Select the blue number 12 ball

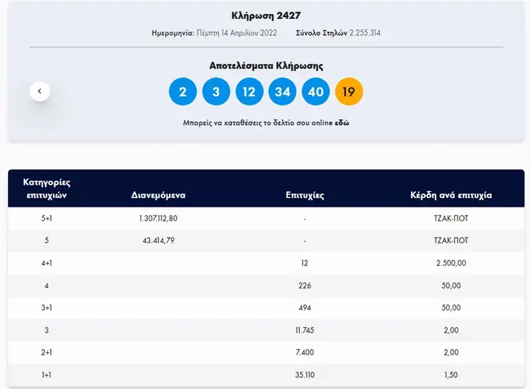pos(249,91)
